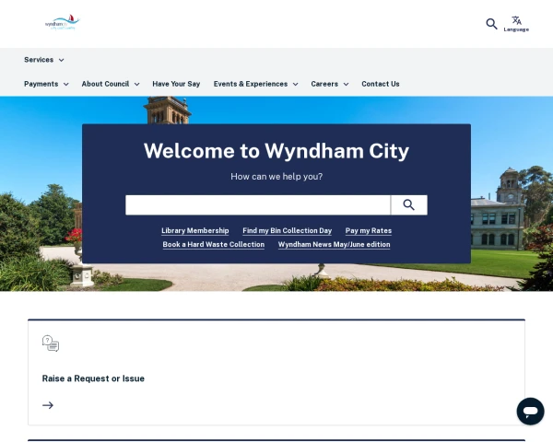
Task: Open Events & Experiences menu item
Action: click(251, 84)
